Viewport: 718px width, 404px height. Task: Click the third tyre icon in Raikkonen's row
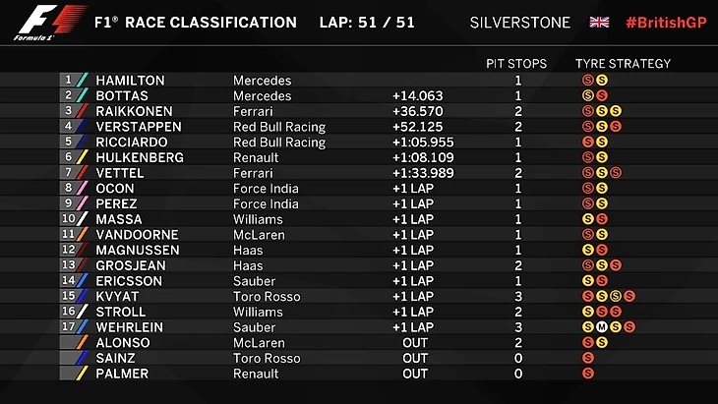616,111
